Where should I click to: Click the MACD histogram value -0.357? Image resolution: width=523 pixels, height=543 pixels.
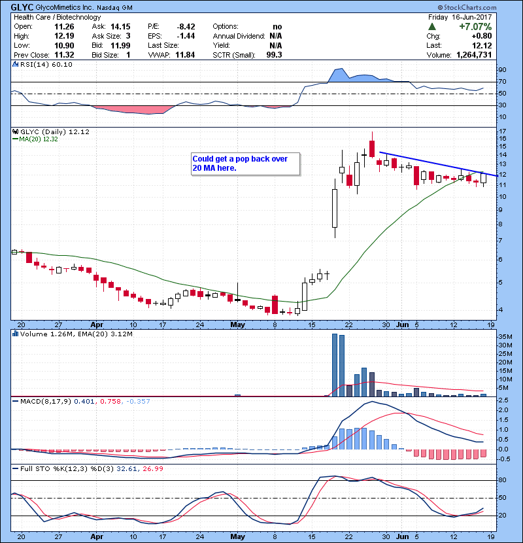[x=138, y=401]
